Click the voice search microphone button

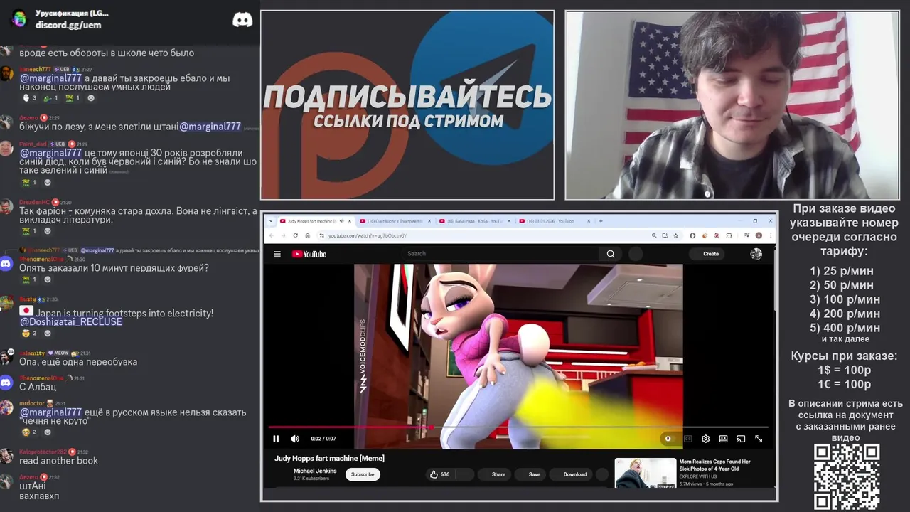click(636, 254)
